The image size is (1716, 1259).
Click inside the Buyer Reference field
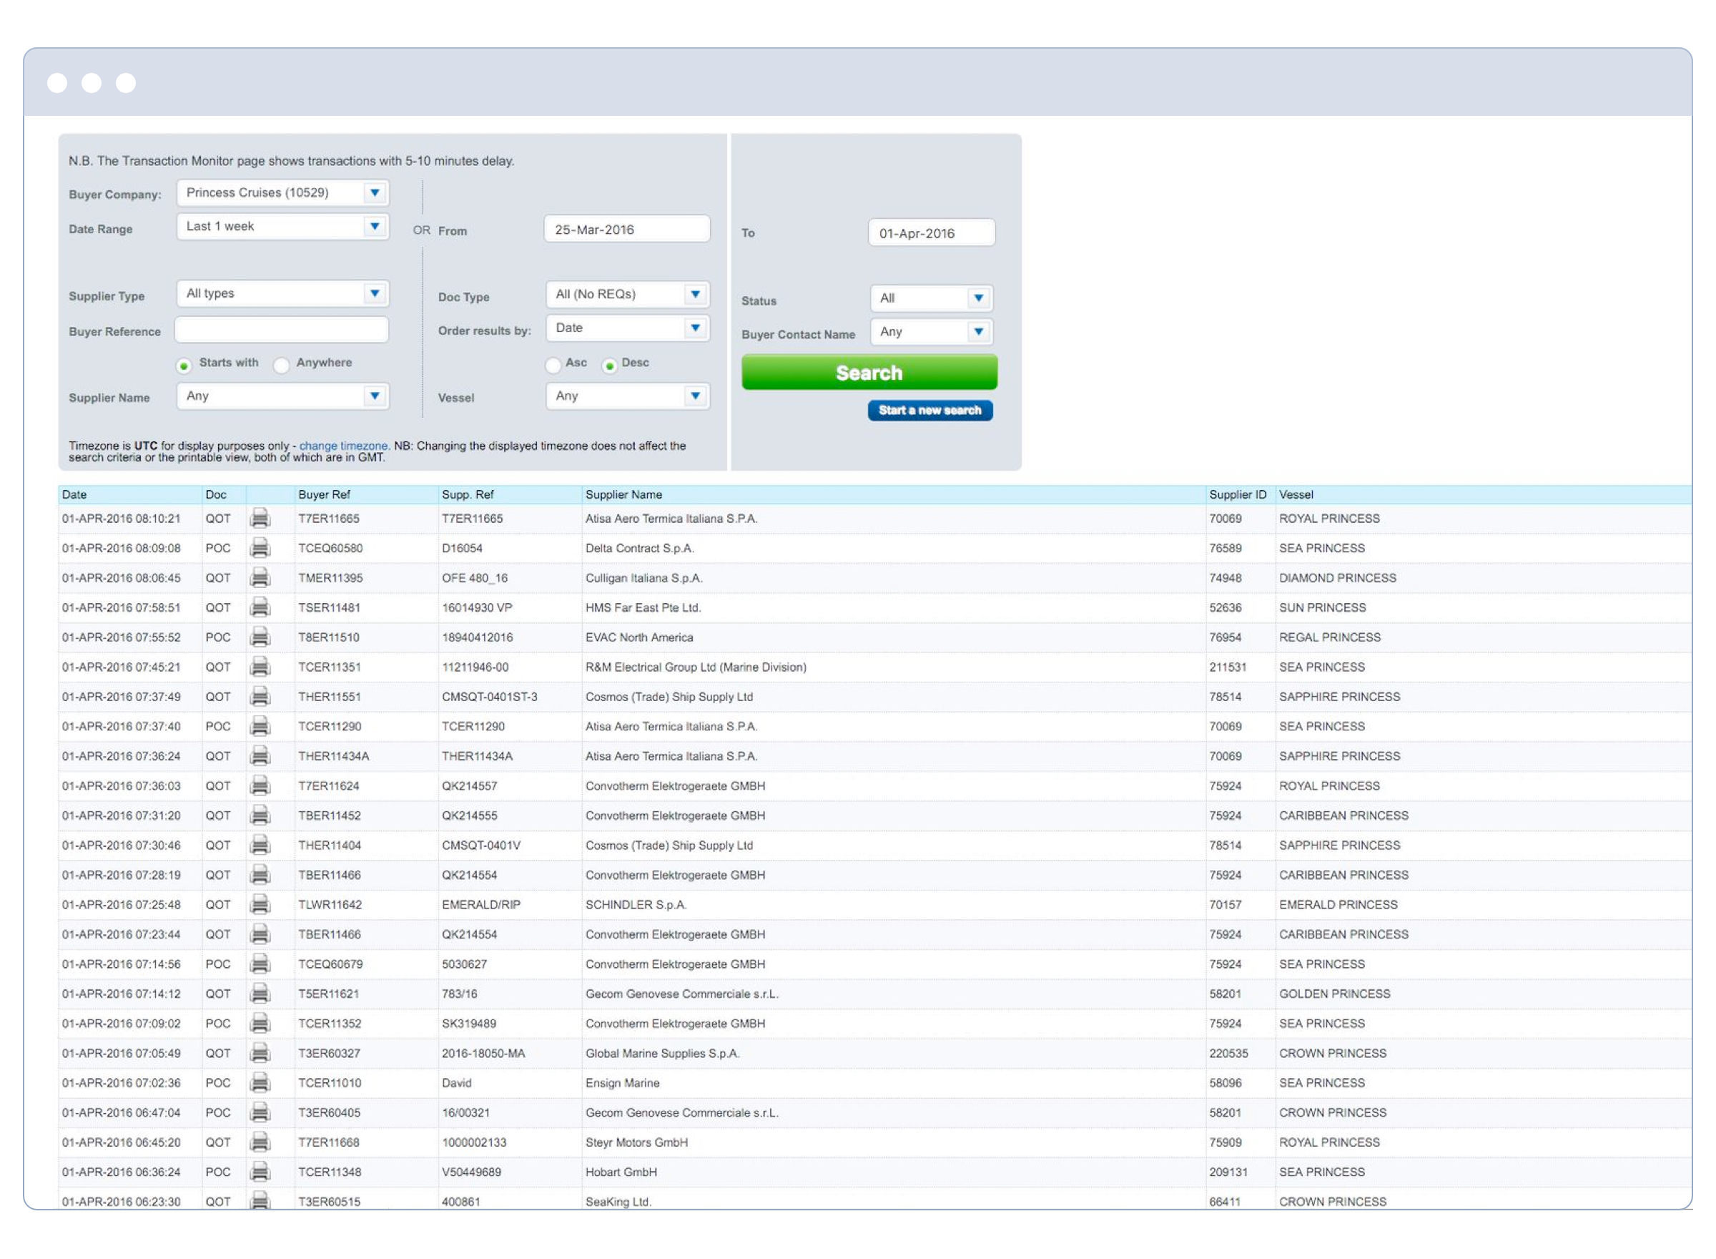click(x=282, y=328)
